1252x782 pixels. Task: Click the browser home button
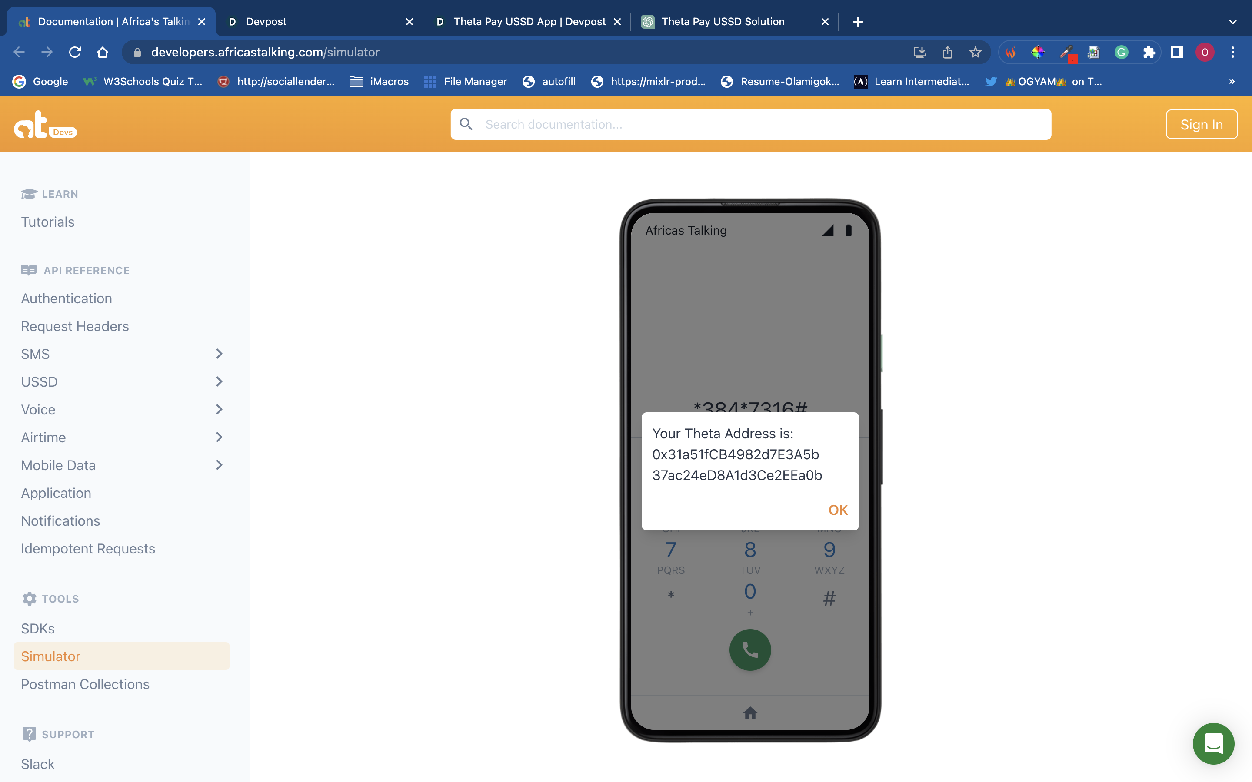[x=103, y=52]
